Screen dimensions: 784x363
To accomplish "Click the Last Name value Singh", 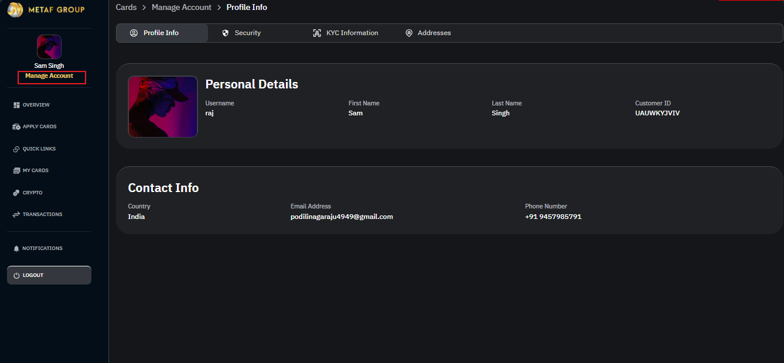I will [500, 113].
